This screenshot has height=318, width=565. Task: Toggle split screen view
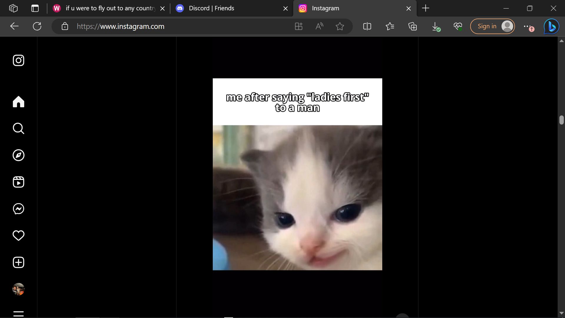[x=367, y=26]
